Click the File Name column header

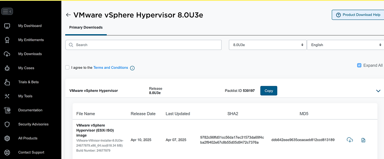point(86,114)
